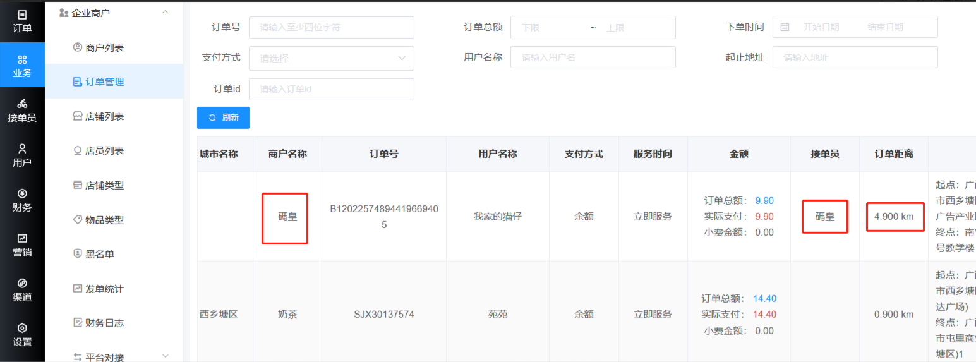This screenshot has width=976, height=362.
Task: Expand the 平台对接 menu group
Action: tap(165, 356)
